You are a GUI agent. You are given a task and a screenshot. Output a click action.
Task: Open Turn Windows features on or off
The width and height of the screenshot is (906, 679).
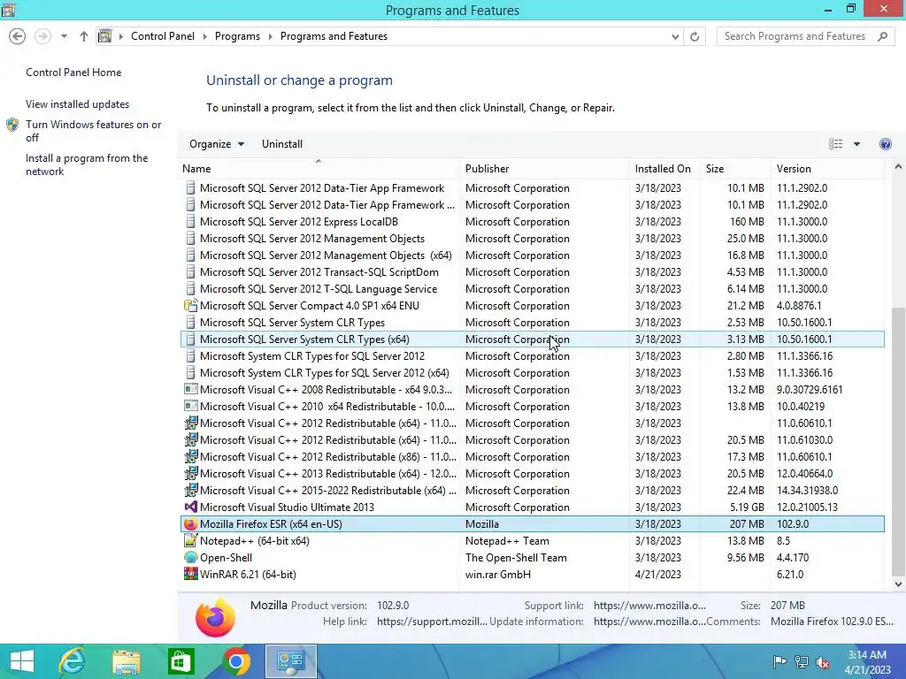pyautogui.click(x=93, y=131)
